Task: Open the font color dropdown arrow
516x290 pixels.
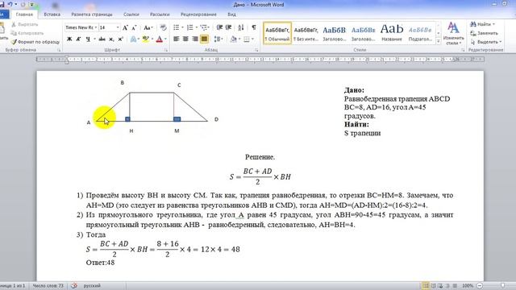Action: pos(165,39)
